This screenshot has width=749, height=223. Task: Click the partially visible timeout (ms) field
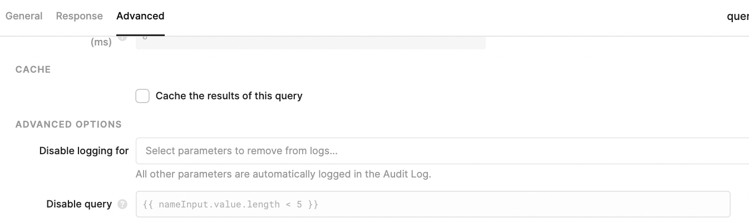click(311, 43)
